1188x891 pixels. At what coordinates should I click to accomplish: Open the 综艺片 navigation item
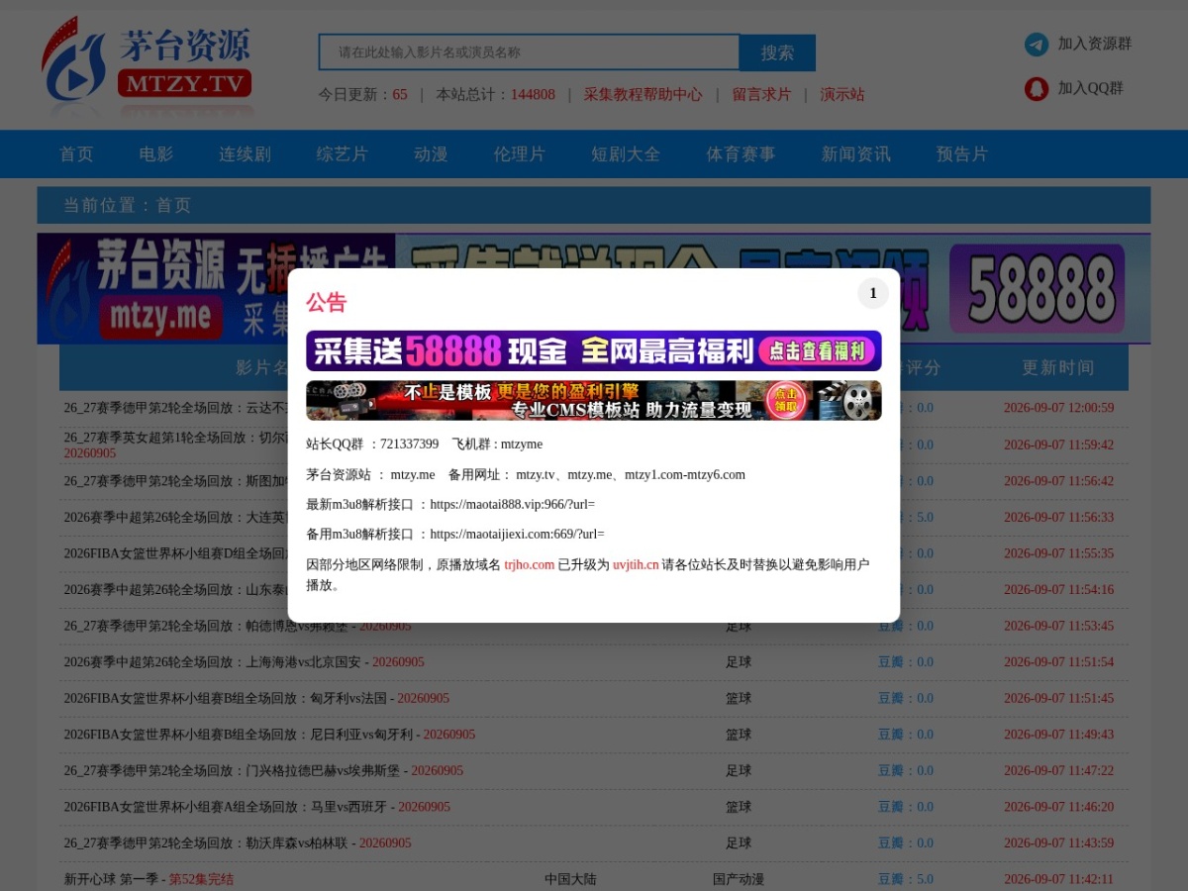coord(343,154)
